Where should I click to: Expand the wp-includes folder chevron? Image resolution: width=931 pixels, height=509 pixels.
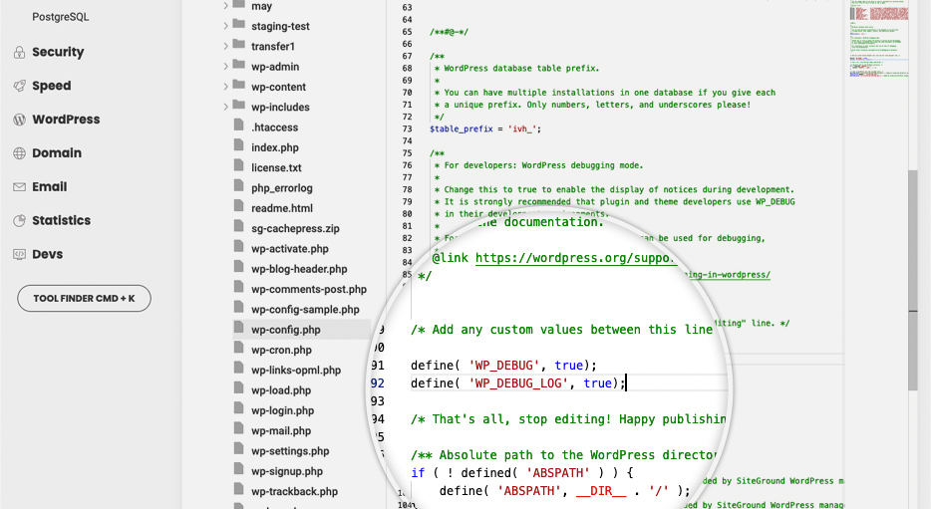point(225,107)
